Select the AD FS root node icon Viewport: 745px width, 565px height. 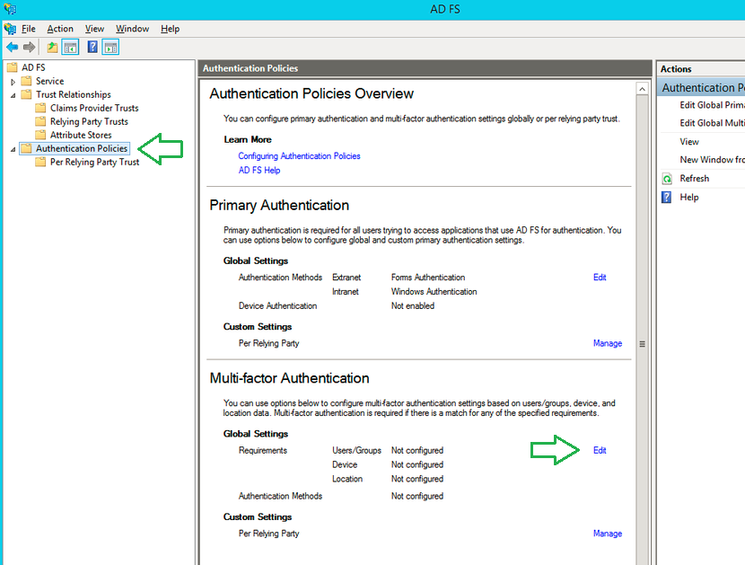(x=12, y=66)
